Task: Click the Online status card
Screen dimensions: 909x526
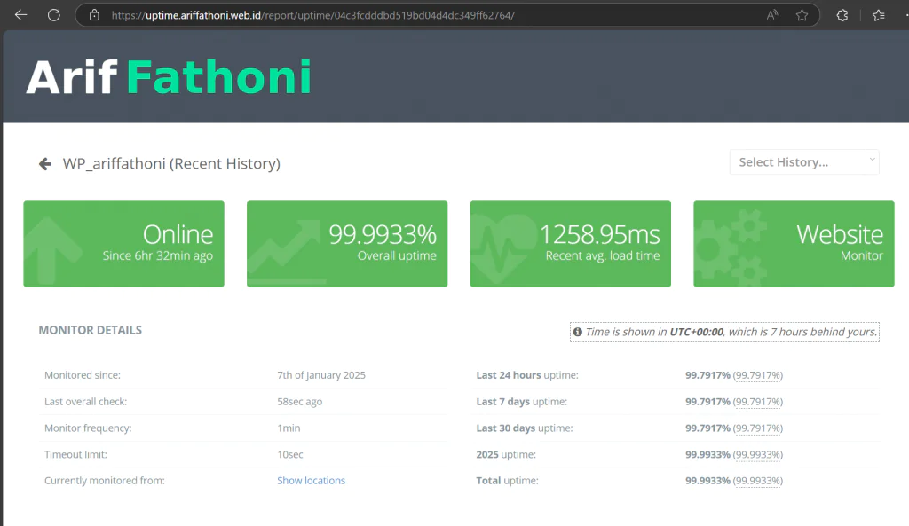Action: click(123, 244)
